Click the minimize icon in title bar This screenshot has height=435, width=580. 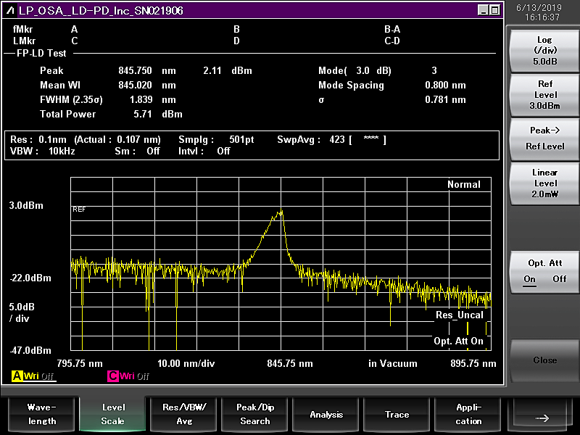(483, 10)
